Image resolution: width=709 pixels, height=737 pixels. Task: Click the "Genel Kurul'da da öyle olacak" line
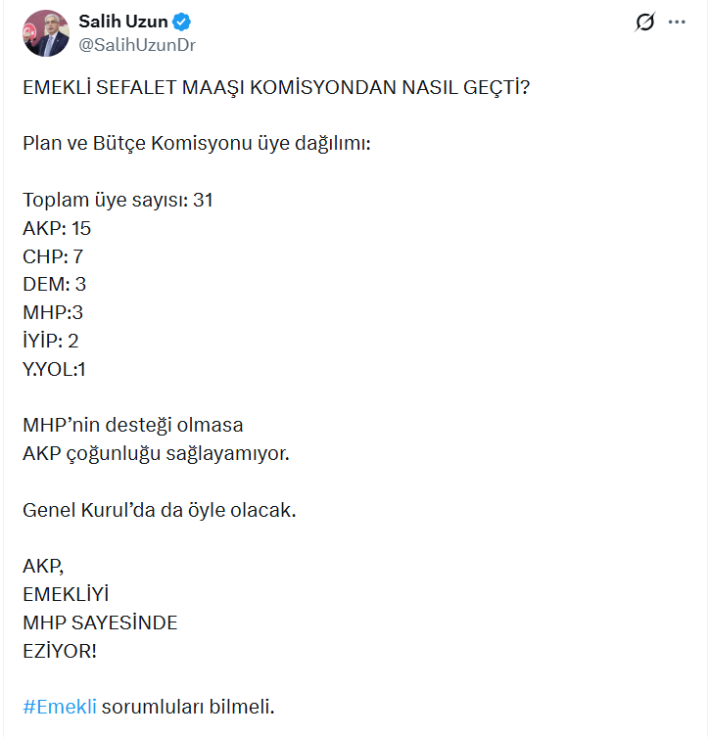tap(159, 510)
